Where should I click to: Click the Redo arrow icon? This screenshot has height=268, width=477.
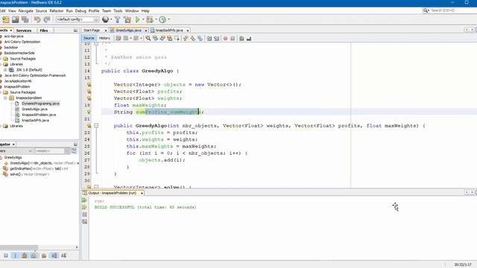coord(47,20)
